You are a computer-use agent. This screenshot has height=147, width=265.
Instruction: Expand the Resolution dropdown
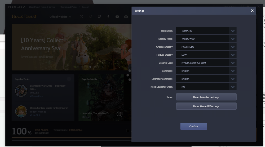pyautogui.click(x=206, y=31)
